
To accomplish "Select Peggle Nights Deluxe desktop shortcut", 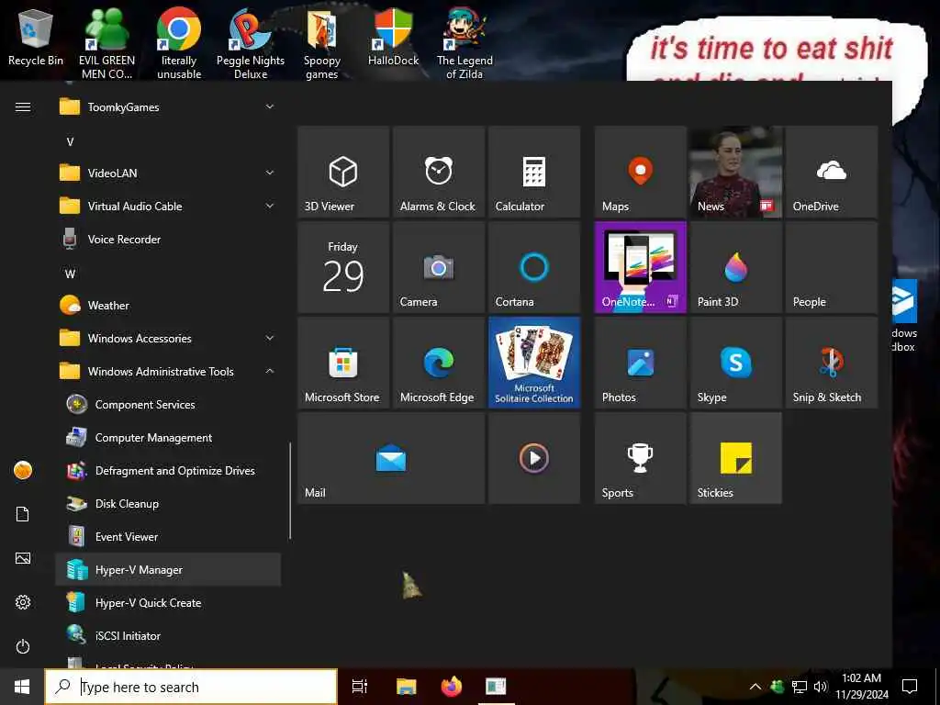I will (x=251, y=44).
